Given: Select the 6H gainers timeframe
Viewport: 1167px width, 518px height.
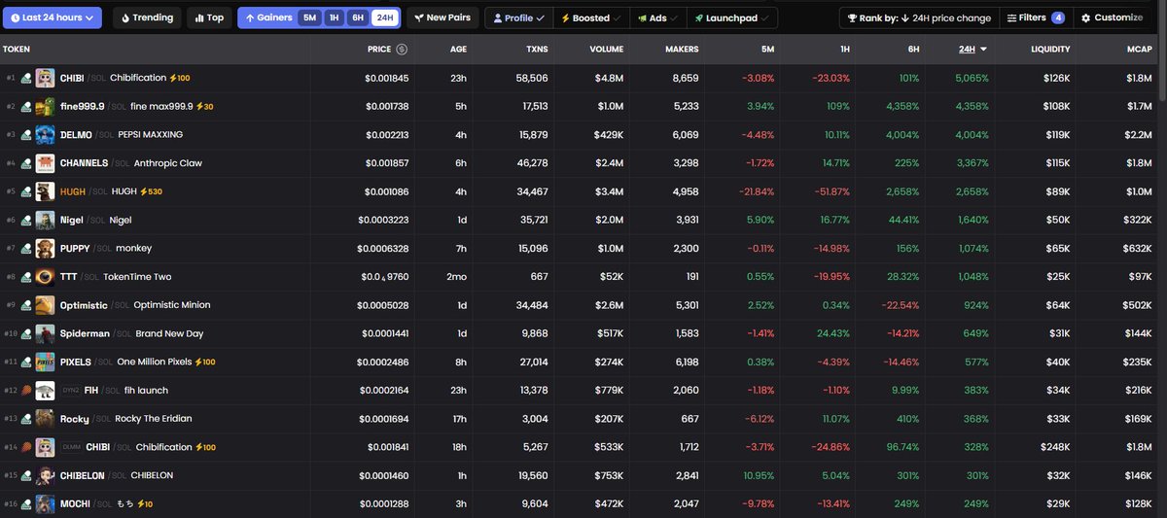Looking at the screenshot, I should (x=358, y=17).
